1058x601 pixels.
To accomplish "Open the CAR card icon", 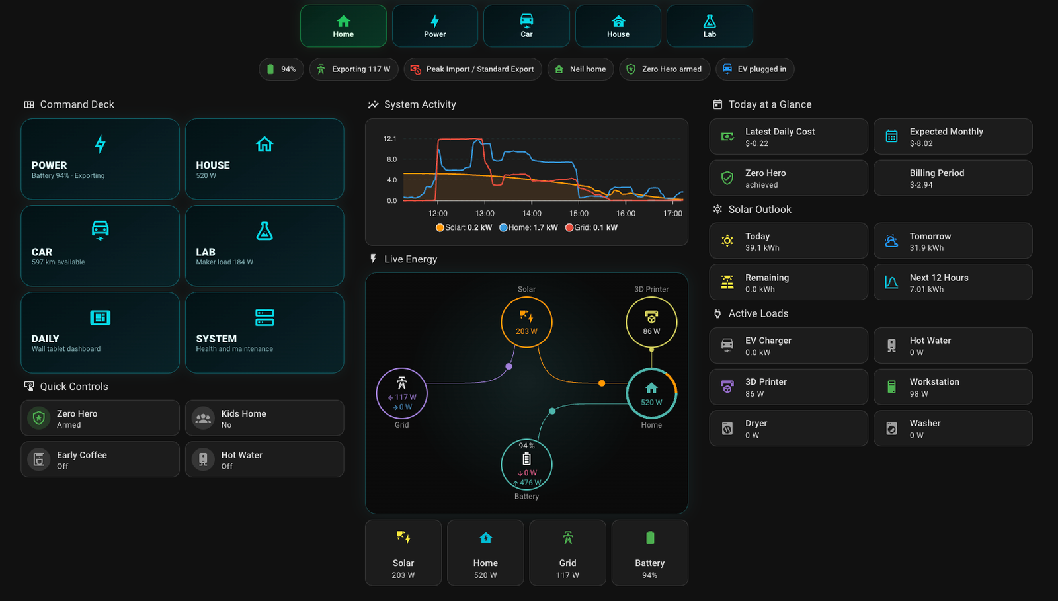I will tap(100, 230).
